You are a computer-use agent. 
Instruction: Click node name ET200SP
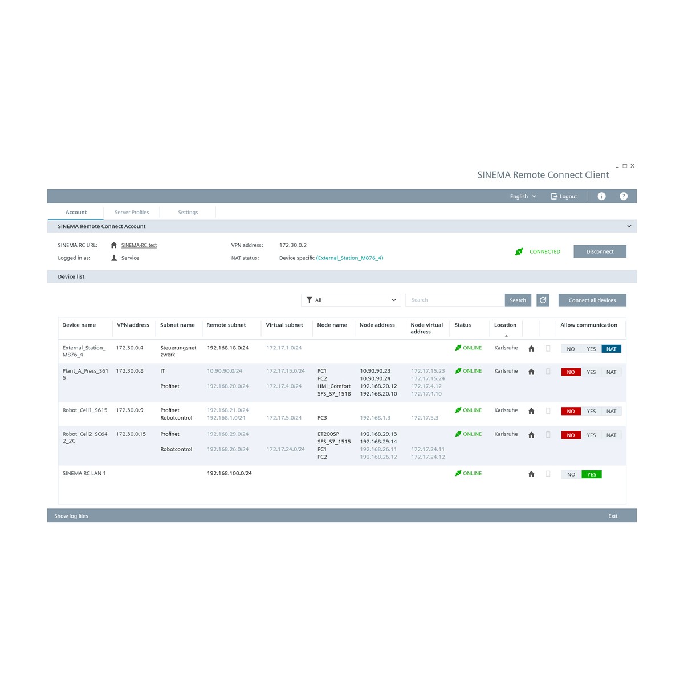[328, 434]
